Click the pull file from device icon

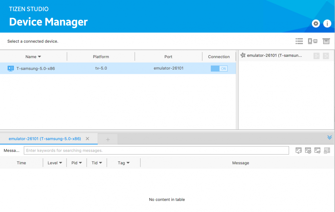point(317,56)
